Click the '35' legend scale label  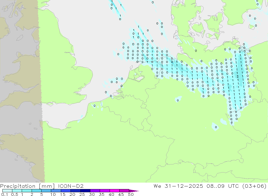102,194
